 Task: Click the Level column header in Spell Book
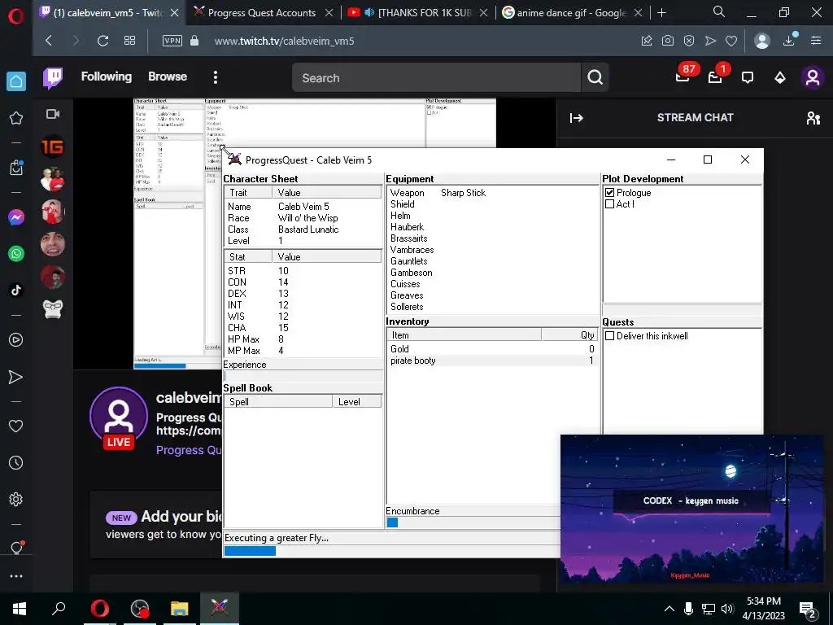pos(356,402)
